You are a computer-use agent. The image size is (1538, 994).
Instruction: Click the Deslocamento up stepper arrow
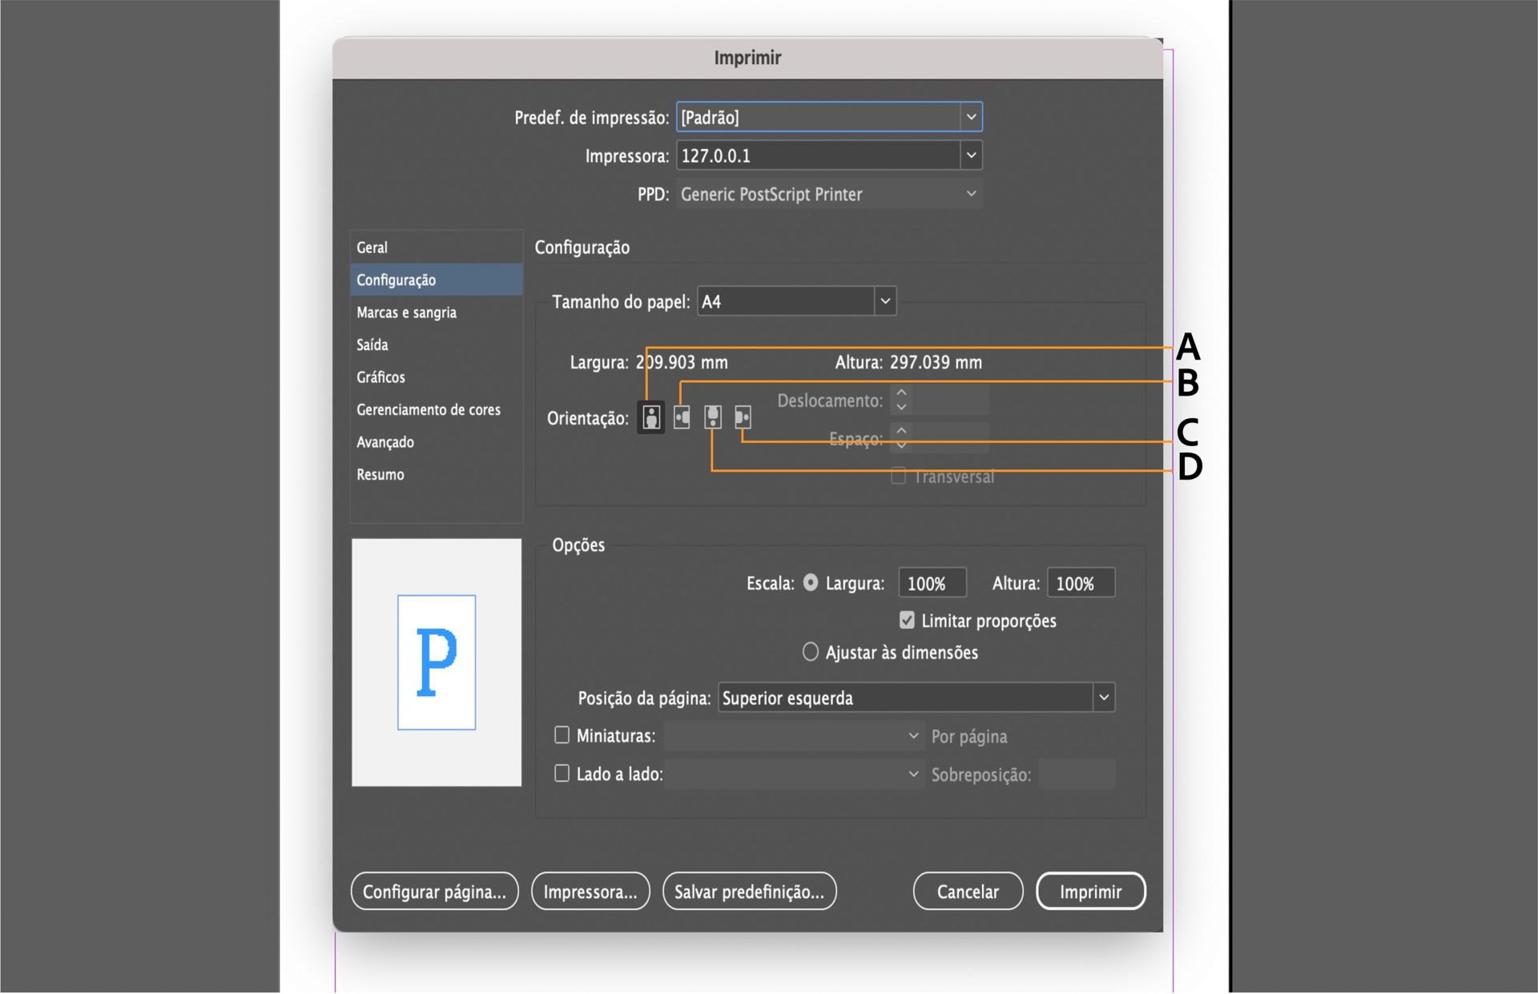[900, 394]
